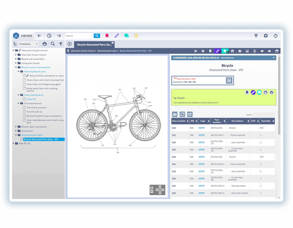Go to next document with right arrow
Viewport: 293px width, 228px height.
(x=269, y=51)
